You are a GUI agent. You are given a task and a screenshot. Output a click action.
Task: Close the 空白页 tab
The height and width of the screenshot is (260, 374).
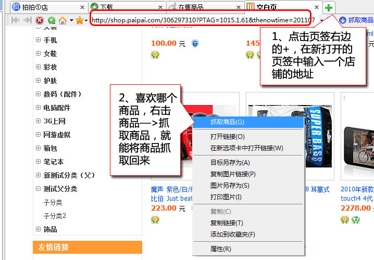tap(317, 7)
